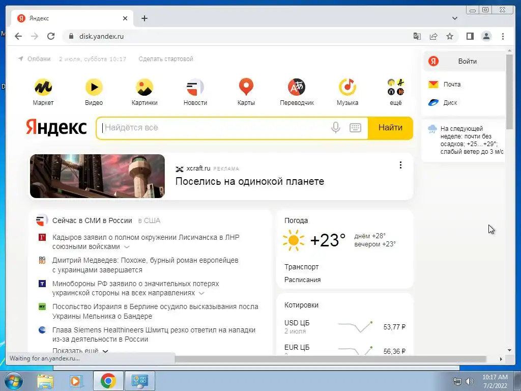Click the yellow Найти search button

coord(390,128)
